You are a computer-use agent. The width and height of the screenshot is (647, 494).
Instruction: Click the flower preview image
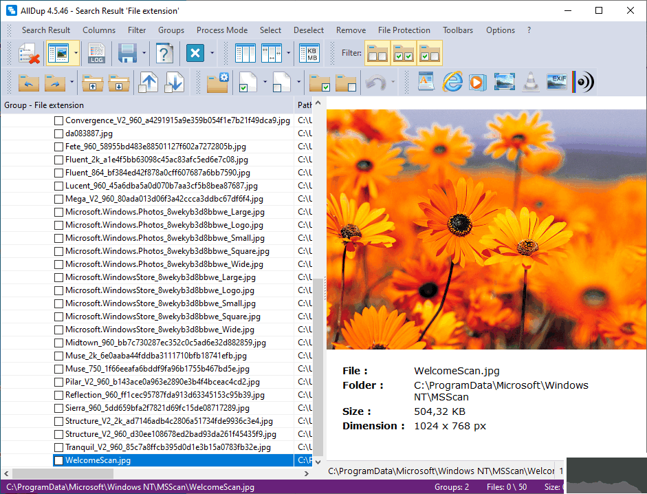pos(486,229)
